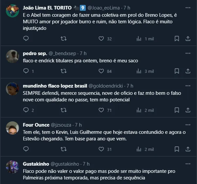
Task: Like pedro sep.'s tweet with 84 likes
Action: pyautogui.click(x=101, y=71)
